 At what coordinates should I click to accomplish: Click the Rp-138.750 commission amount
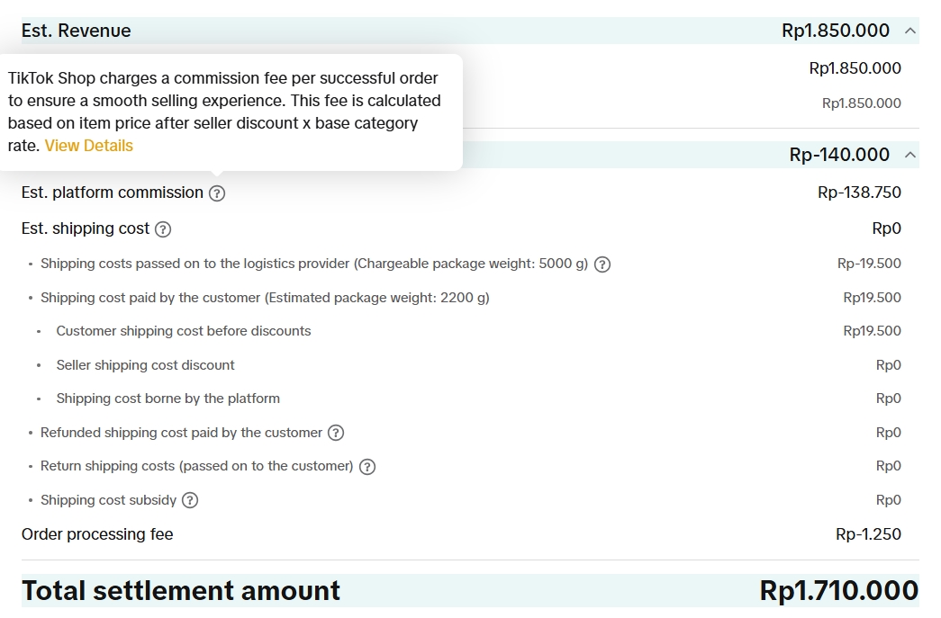pos(859,193)
